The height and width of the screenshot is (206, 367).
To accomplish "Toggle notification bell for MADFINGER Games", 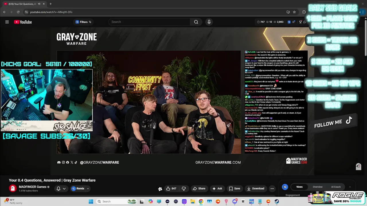I will 58,189.
